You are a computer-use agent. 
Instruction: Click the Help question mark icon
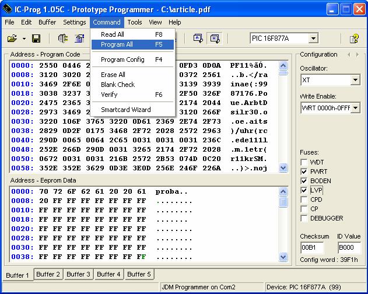pos(354,38)
